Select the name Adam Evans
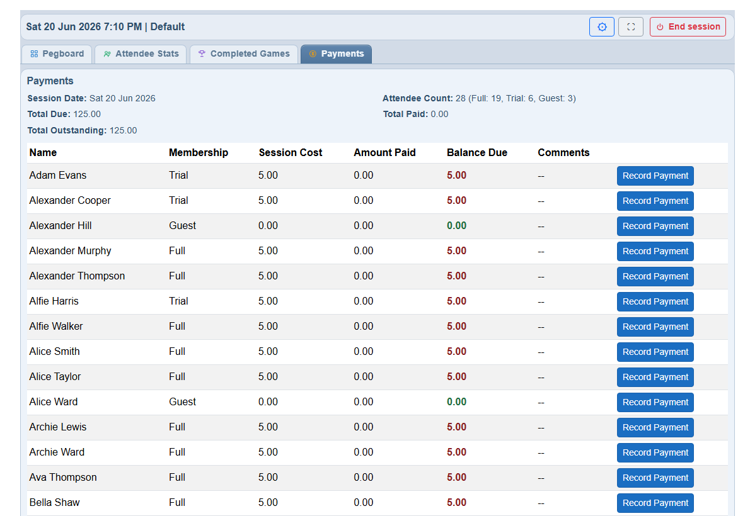 (x=58, y=176)
